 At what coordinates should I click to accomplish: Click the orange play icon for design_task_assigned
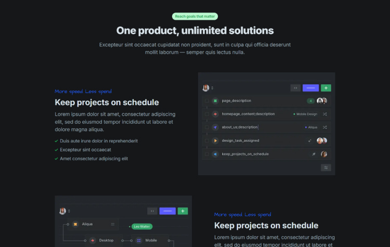pos(215,140)
